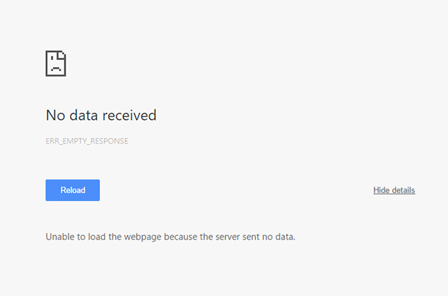Image resolution: width=448 pixels, height=296 pixels.
Task: Click "No" at the start of the heading
Action: [56, 115]
